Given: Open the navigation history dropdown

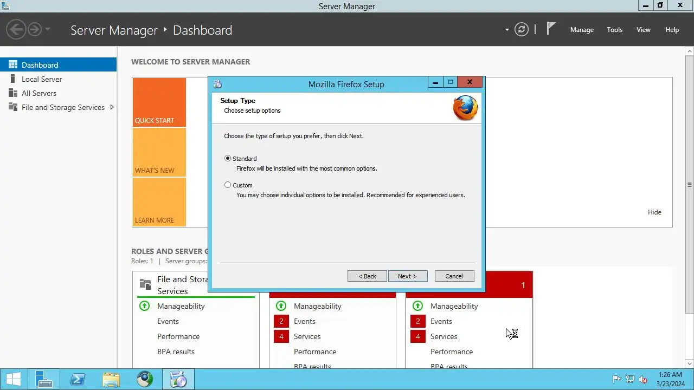Looking at the screenshot, I should coord(48,29).
